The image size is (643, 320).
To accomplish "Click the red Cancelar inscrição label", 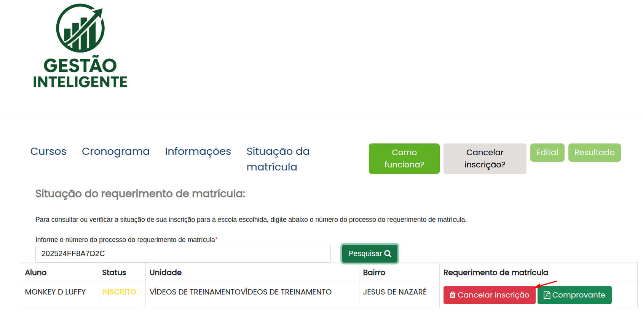I will point(493,295).
